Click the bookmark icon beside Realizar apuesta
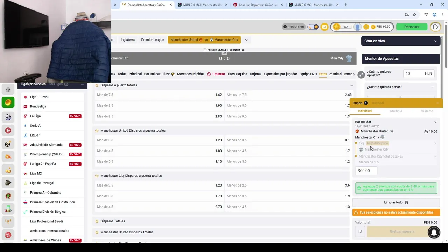The width and height of the screenshot is (448, 252). [360, 231]
